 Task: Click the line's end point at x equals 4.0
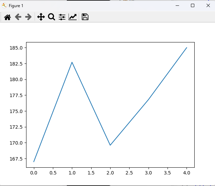(187, 48)
